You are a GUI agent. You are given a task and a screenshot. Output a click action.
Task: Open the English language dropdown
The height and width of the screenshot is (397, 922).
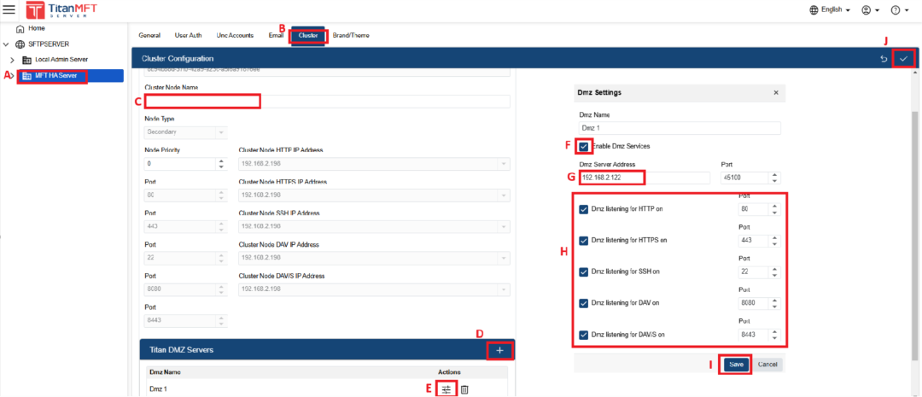[x=829, y=10]
